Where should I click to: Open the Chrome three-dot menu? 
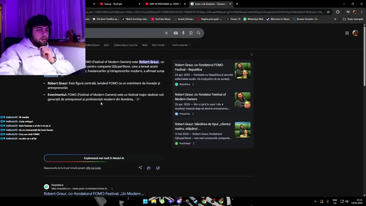[x=361, y=12]
